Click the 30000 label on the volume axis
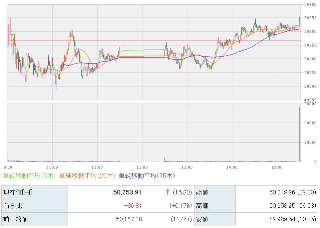This screenshot has height=228, width=320. 310,104
